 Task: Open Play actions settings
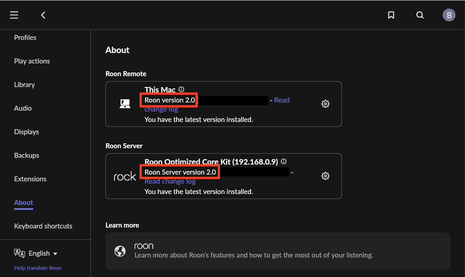click(x=32, y=61)
